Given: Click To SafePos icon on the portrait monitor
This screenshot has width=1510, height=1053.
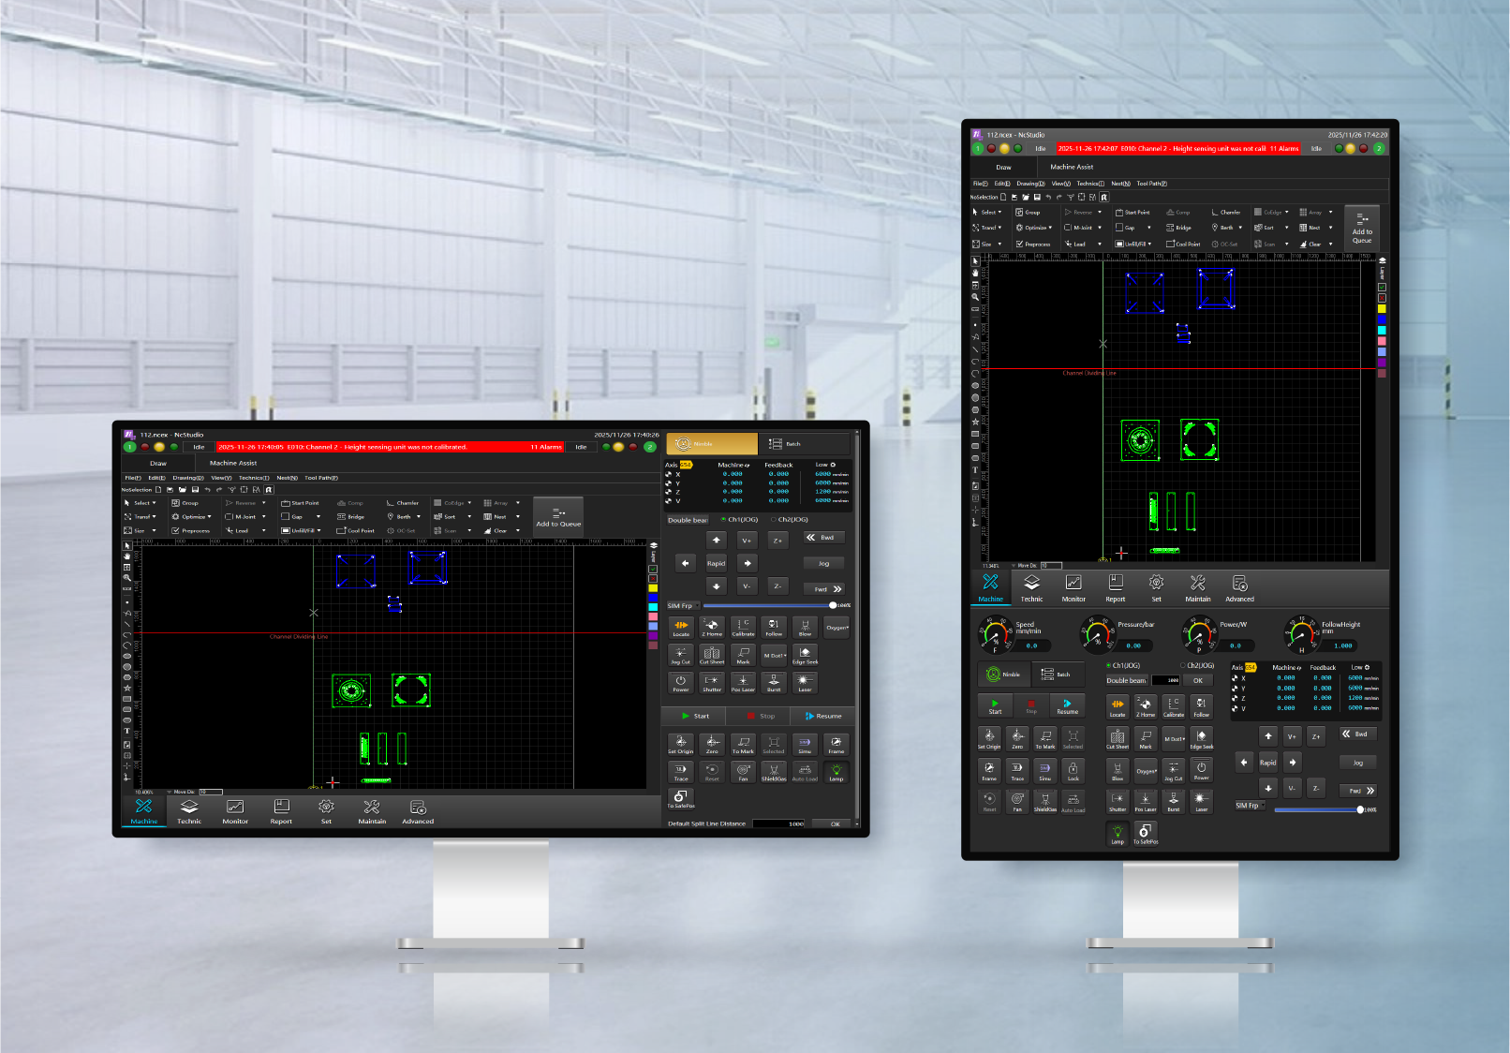Looking at the screenshot, I should tap(1145, 832).
